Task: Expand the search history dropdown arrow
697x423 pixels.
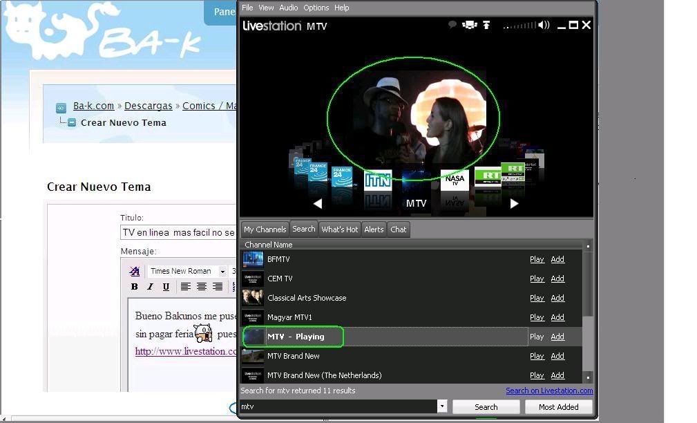Action: 442,406
